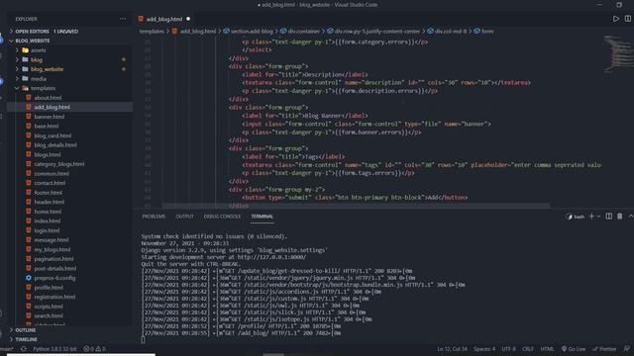This screenshot has width=634, height=356.
Task: Split the terminal panel
Action: [x=608, y=217]
